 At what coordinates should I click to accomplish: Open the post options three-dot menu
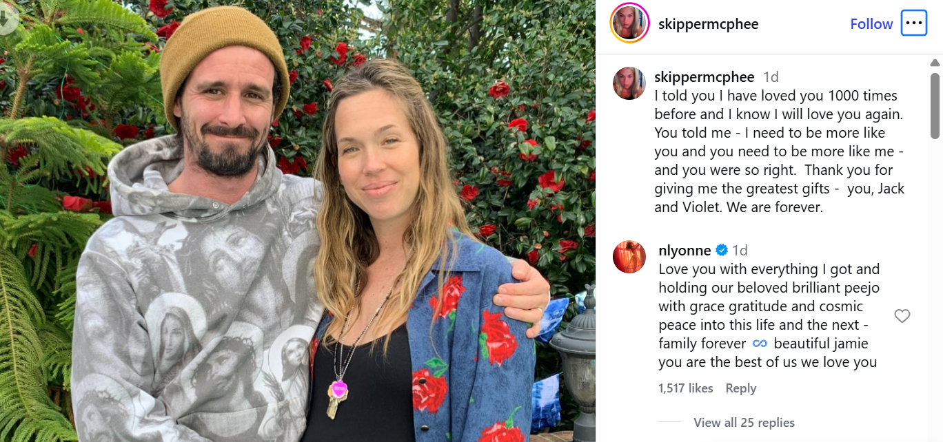tap(914, 23)
